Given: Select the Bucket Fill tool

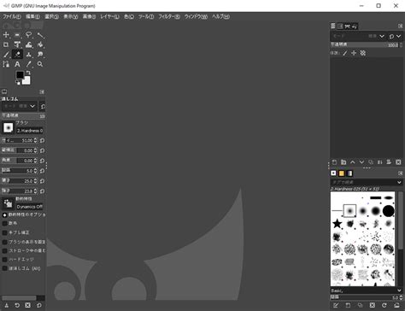Looking at the screenshot, I should 40,44.
